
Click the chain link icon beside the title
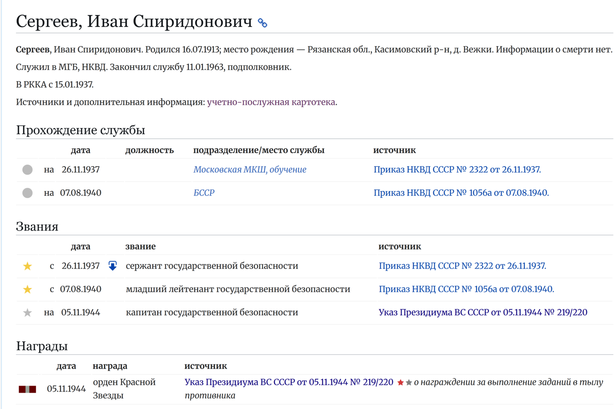coord(262,23)
